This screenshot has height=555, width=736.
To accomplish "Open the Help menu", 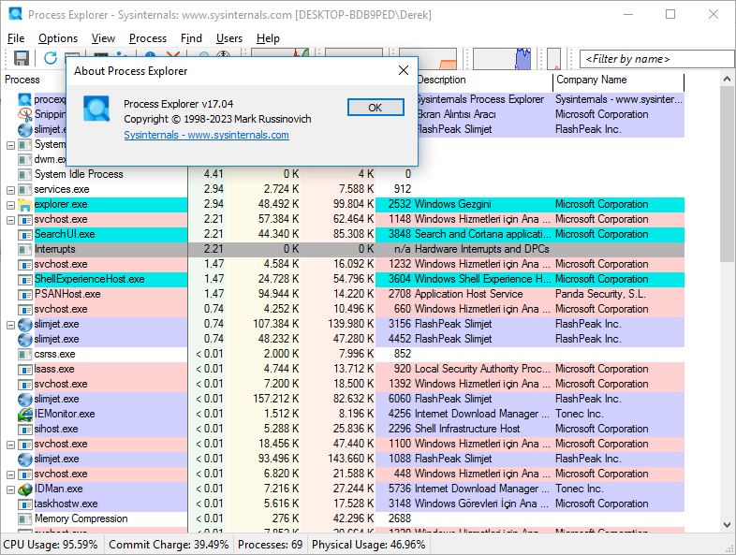I will coord(268,38).
